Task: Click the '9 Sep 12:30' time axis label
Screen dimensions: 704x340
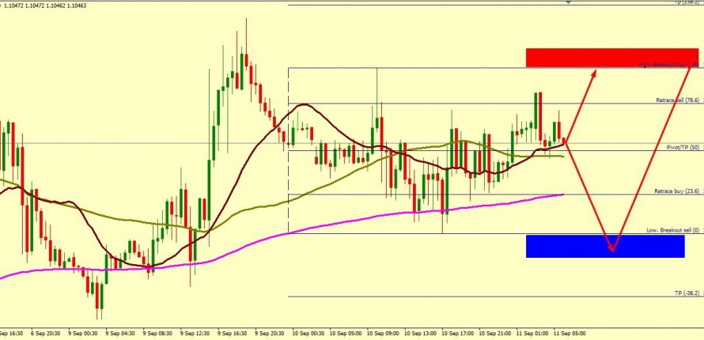Action: 198,334
